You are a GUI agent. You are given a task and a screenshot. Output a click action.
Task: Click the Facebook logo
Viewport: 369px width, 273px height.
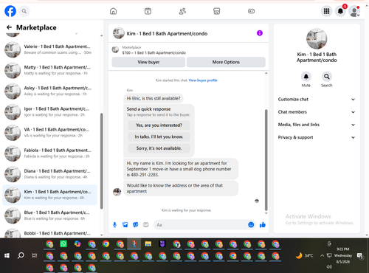click(10, 11)
